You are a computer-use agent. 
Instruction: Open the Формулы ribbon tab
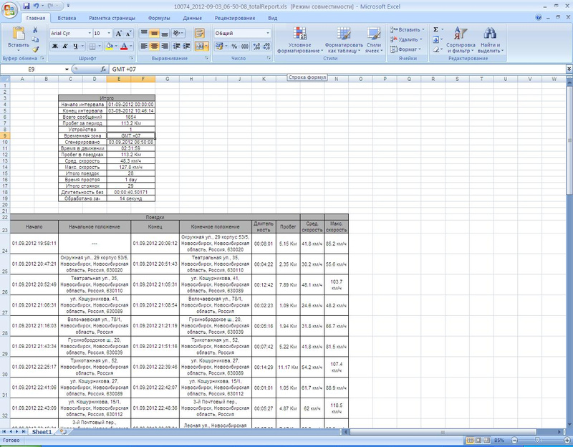(x=158, y=16)
